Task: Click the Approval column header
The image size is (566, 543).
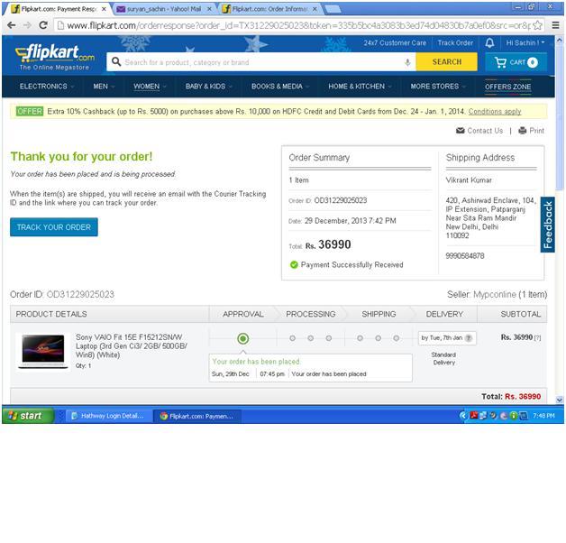Action: click(x=243, y=314)
